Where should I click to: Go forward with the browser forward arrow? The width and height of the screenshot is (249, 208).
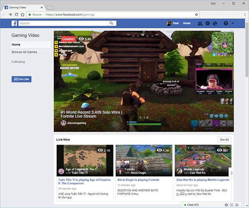click(10, 15)
